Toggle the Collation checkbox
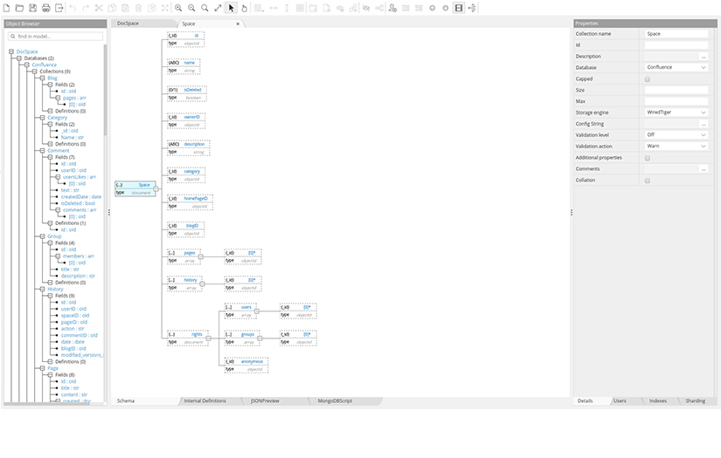721x458 pixels. 648,181
